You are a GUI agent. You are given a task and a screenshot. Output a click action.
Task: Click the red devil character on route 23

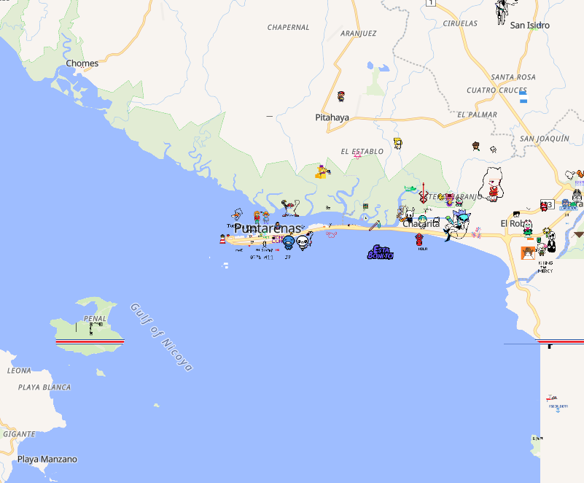point(544,206)
